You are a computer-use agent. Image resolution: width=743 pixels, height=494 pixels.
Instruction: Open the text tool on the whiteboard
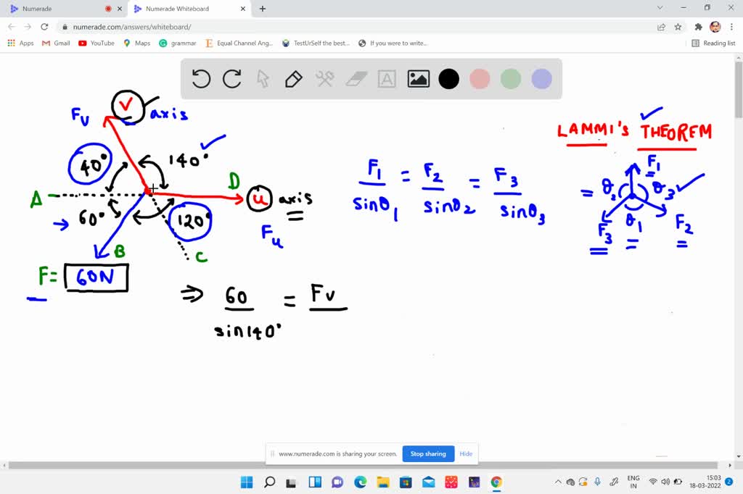[386, 79]
